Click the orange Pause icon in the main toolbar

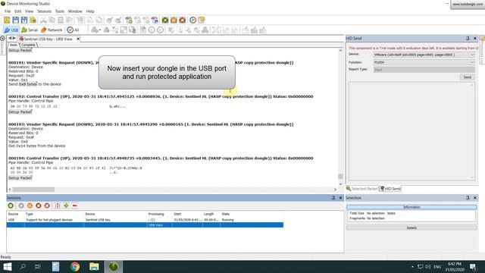174,20
